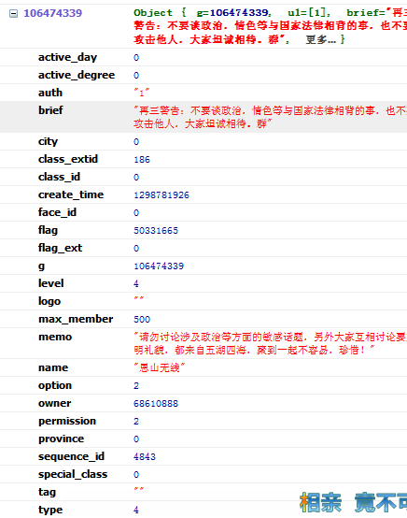Select the create_time property name
The image size is (407, 518).
point(71,194)
